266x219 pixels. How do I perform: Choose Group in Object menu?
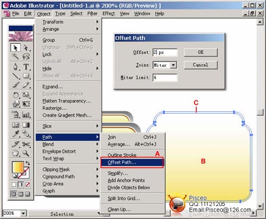coord(69,40)
